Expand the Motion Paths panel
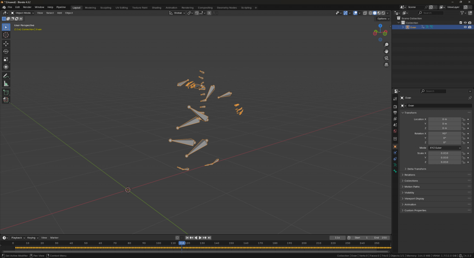The image size is (474, 258). coord(412,187)
